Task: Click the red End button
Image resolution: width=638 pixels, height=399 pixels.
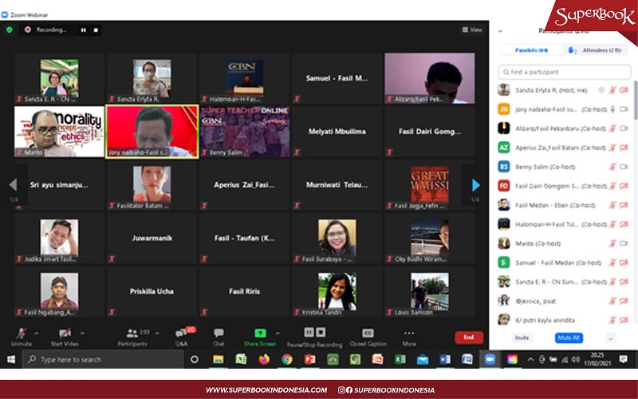Action: (469, 337)
